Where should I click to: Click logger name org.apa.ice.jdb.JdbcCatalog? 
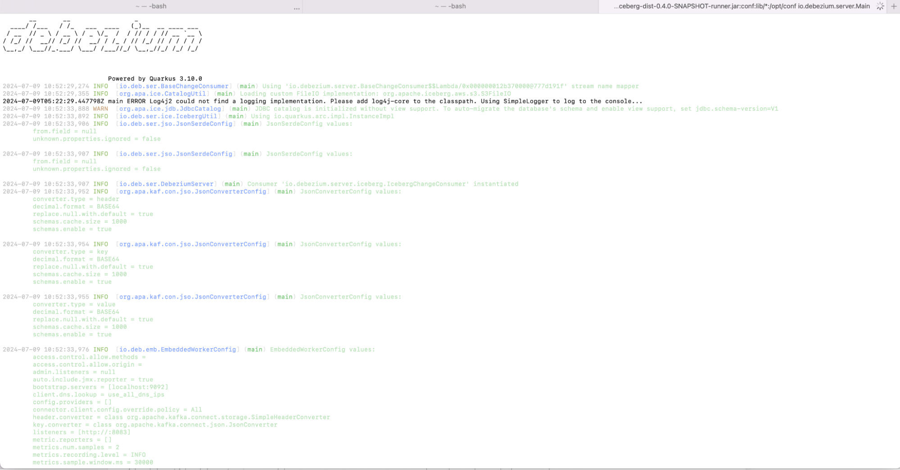click(170, 109)
